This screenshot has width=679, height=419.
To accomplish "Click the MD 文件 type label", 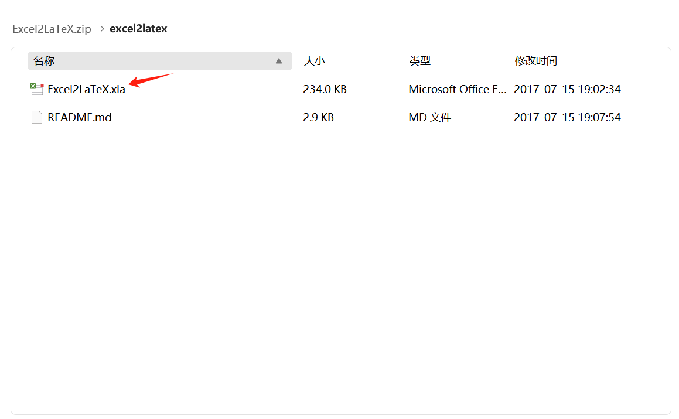I will [x=429, y=117].
